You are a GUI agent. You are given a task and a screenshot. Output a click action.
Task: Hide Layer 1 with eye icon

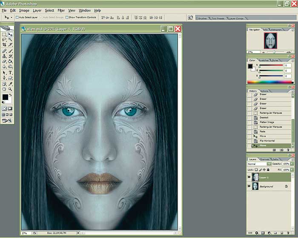tap(249, 177)
